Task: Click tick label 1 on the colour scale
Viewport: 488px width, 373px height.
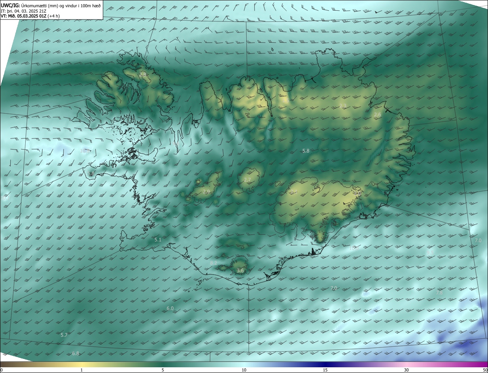Action: click(x=82, y=370)
